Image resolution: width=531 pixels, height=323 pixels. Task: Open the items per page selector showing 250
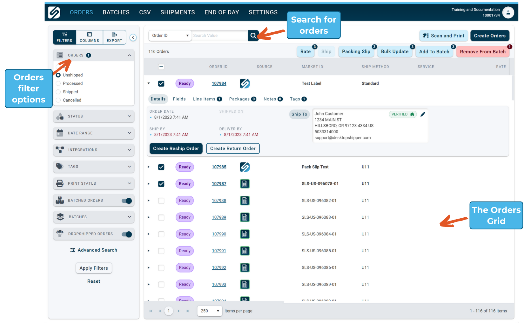(x=209, y=311)
